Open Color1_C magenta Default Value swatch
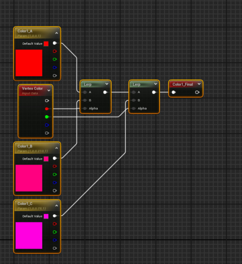 46,216
